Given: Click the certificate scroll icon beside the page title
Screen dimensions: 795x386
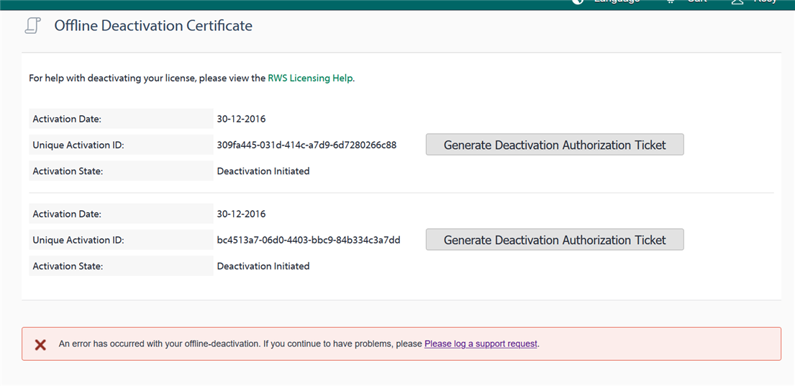Looking at the screenshot, I should click(33, 25).
